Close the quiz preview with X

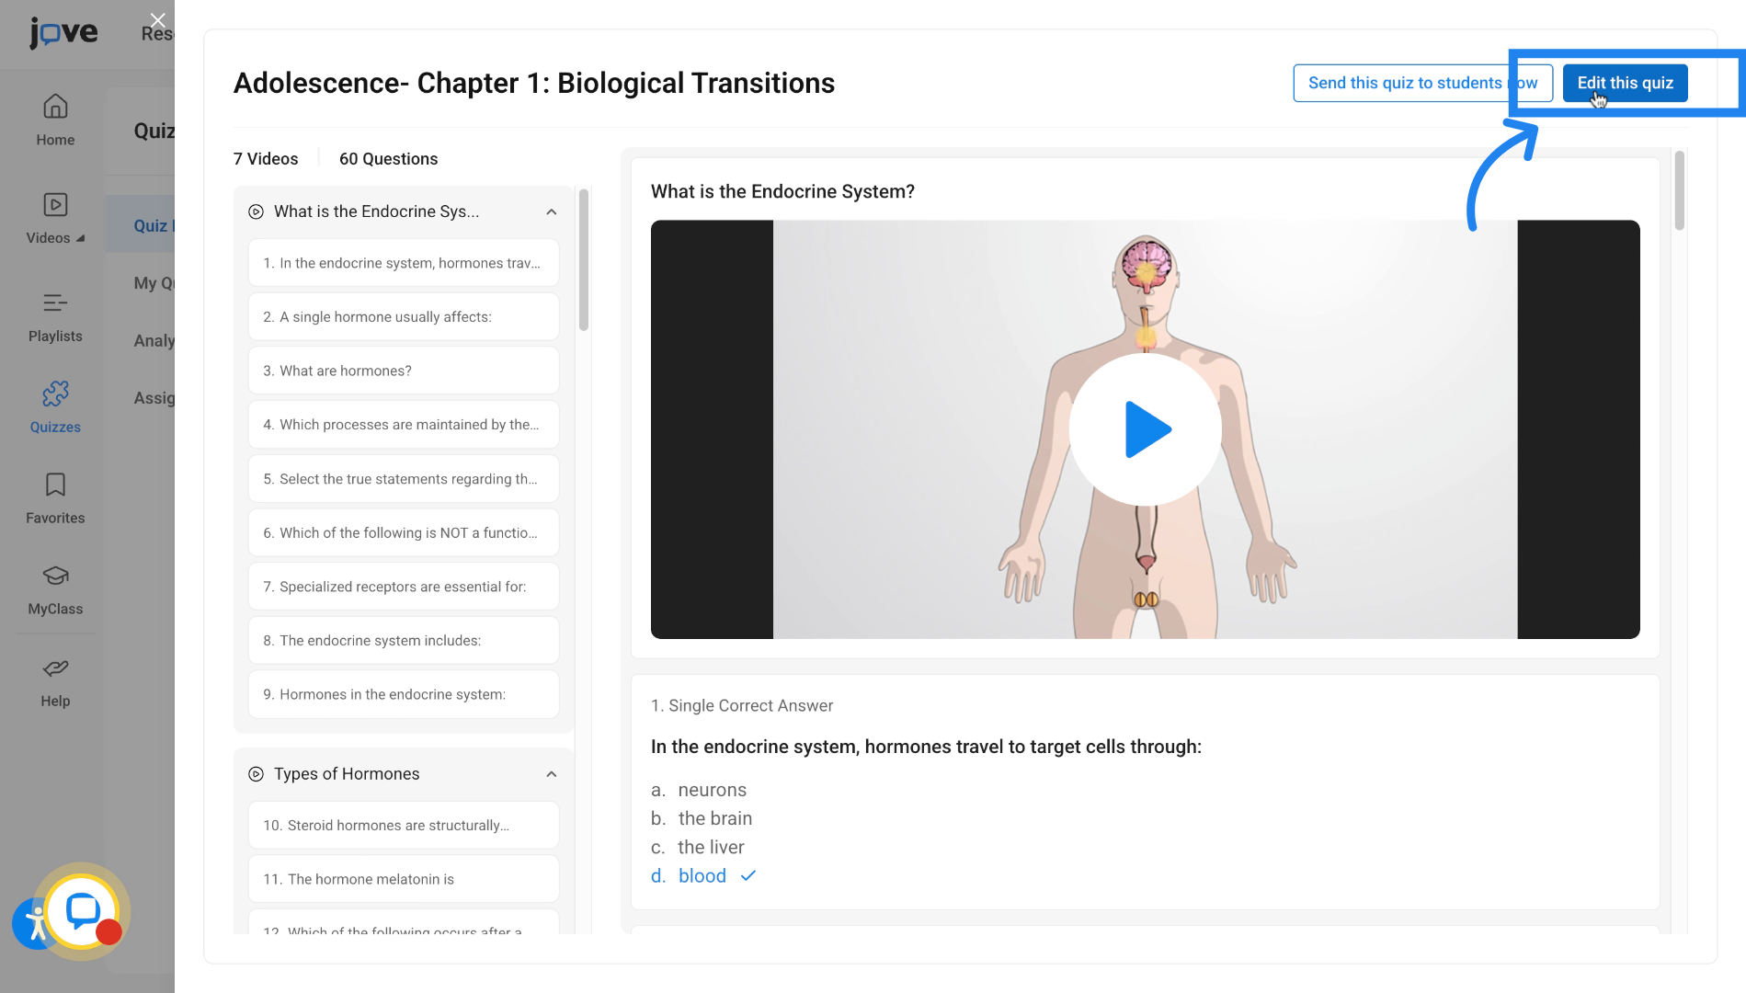click(x=158, y=20)
